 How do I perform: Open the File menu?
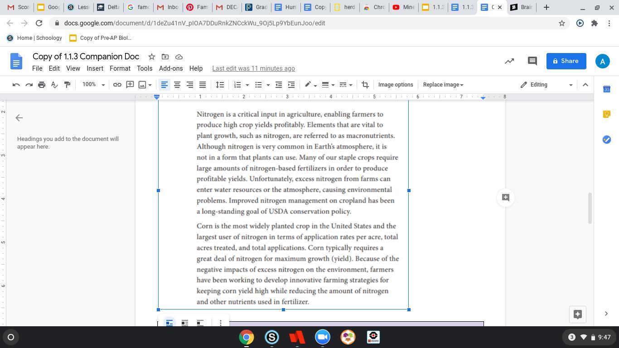37,68
